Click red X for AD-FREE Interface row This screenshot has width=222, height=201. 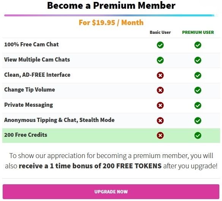tap(160, 75)
